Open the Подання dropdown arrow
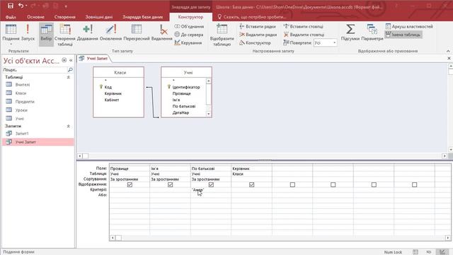The image size is (453, 255). (11, 44)
